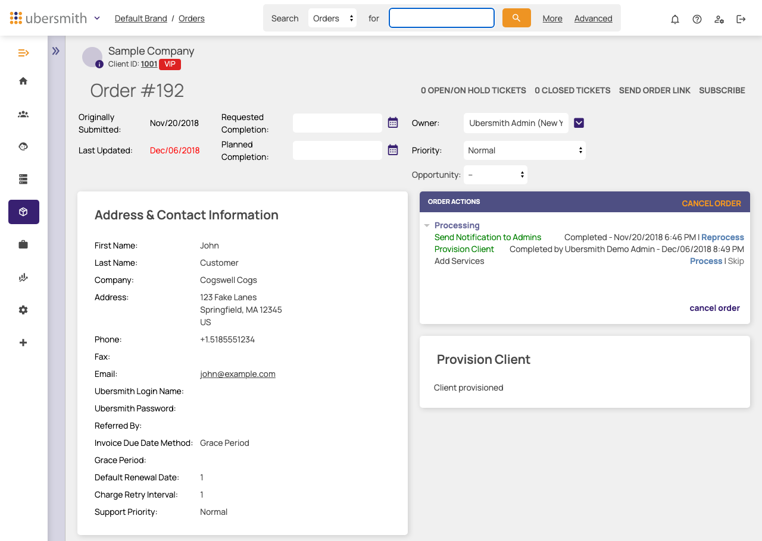This screenshot has width=762, height=541.
Task: Open the server rack icon in sidebar
Action: pyautogui.click(x=23, y=179)
